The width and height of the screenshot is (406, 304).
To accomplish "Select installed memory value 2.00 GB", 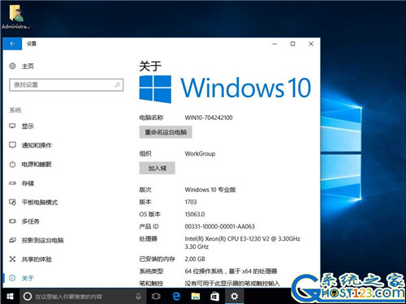I will tap(195, 259).
